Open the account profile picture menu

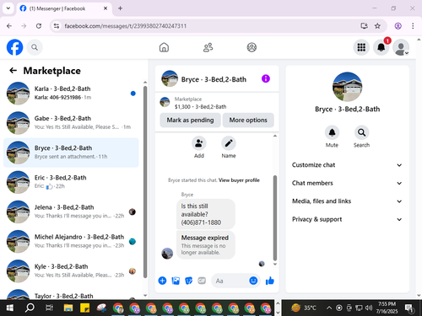[x=401, y=47]
